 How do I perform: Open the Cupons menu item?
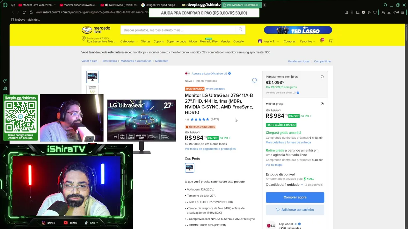pos(158,41)
